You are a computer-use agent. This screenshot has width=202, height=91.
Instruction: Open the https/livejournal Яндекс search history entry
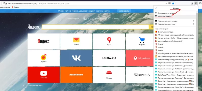175,53
